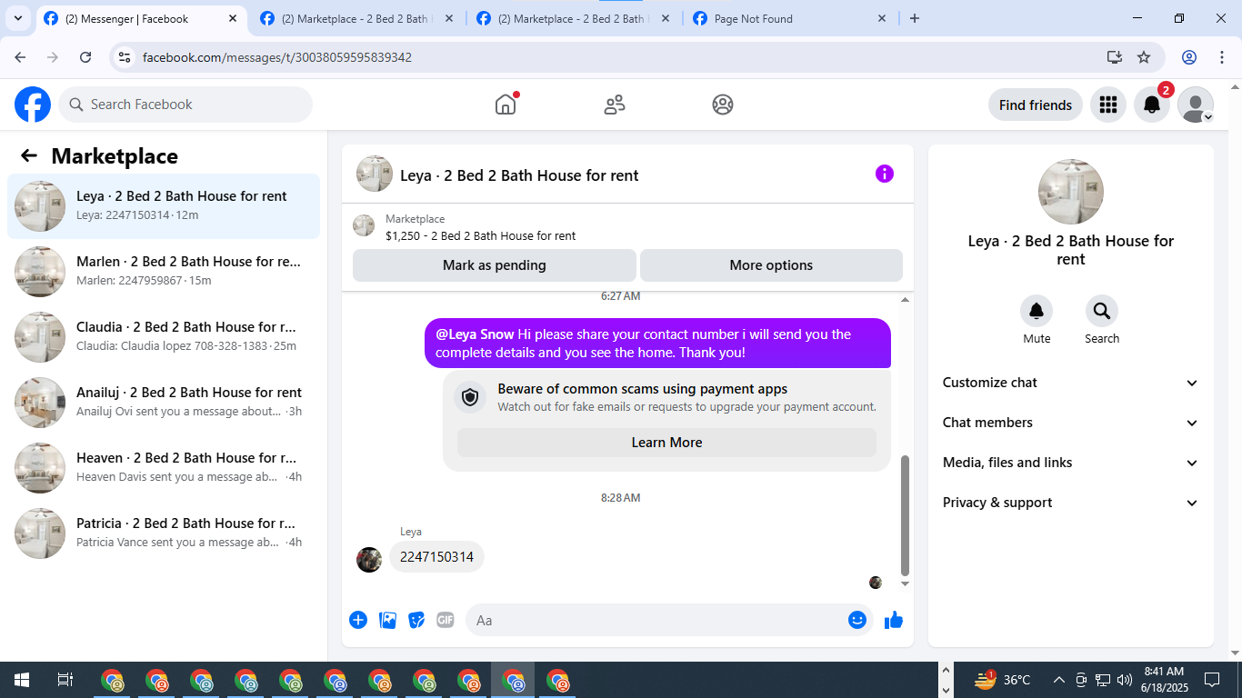Click the More options button

coord(771,265)
